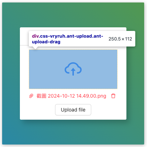
Task: Click the Upload file button
Action: point(73,110)
